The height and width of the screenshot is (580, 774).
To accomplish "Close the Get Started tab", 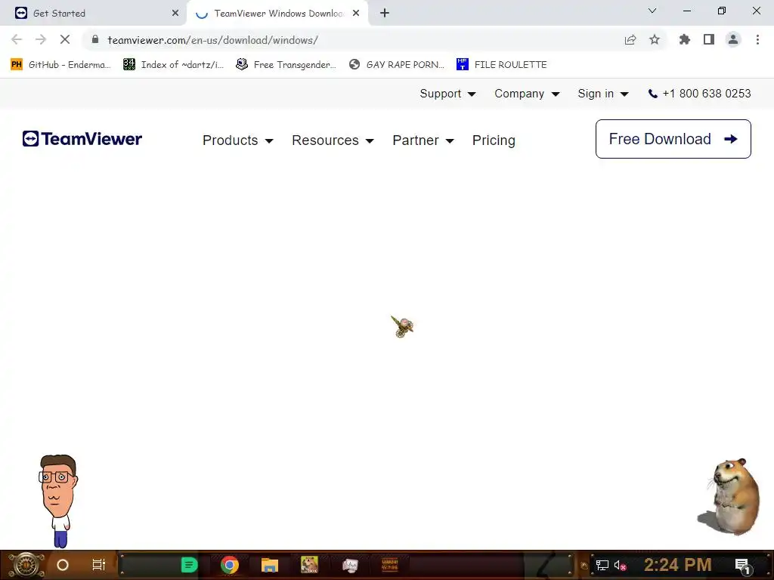I will (x=175, y=13).
